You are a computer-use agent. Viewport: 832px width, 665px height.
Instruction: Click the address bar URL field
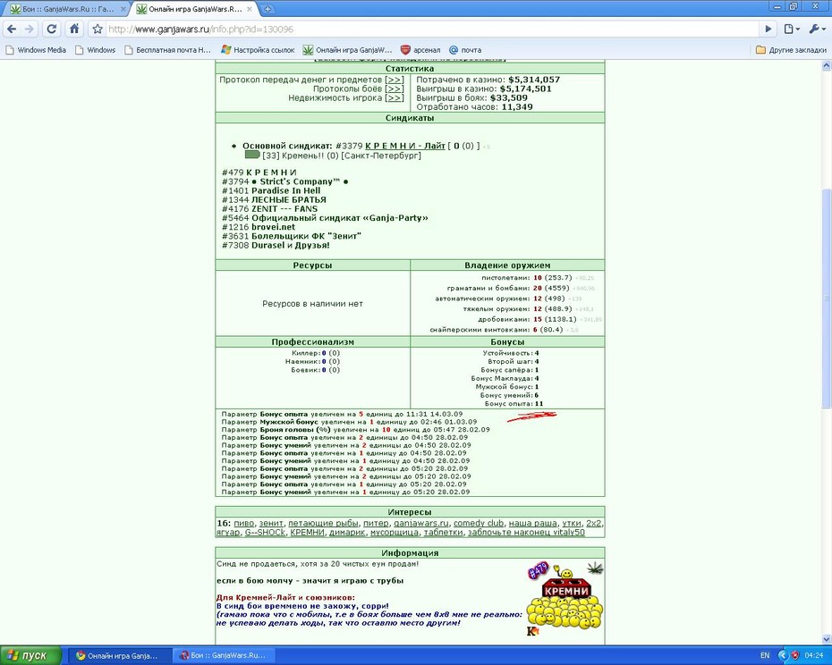coord(432,29)
